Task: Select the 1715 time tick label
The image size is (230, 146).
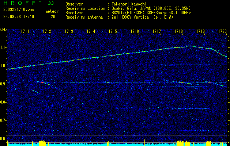Action: (x=113, y=32)
